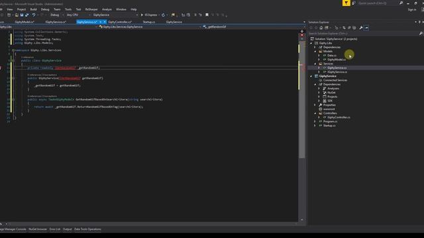Select Data.cs in Solution Explorer
424x238 pixels.
(x=332, y=56)
